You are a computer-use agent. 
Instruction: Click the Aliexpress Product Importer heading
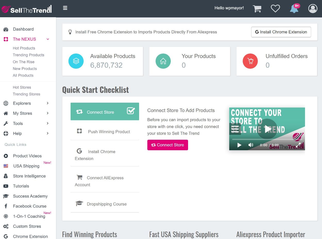271,234
